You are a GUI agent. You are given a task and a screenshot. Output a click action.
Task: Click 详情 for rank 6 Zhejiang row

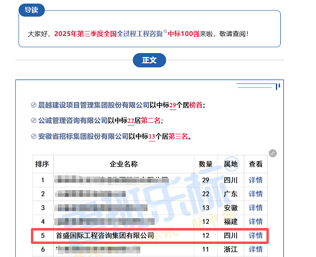(x=255, y=249)
